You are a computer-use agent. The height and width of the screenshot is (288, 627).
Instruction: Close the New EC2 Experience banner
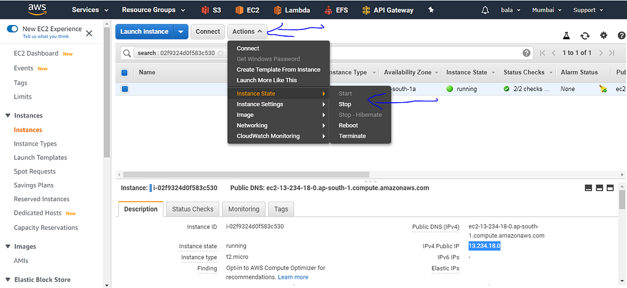point(89,33)
